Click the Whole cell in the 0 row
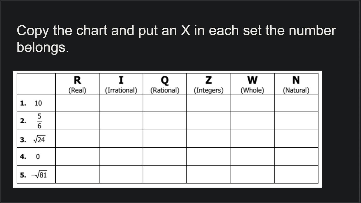 click(x=252, y=157)
